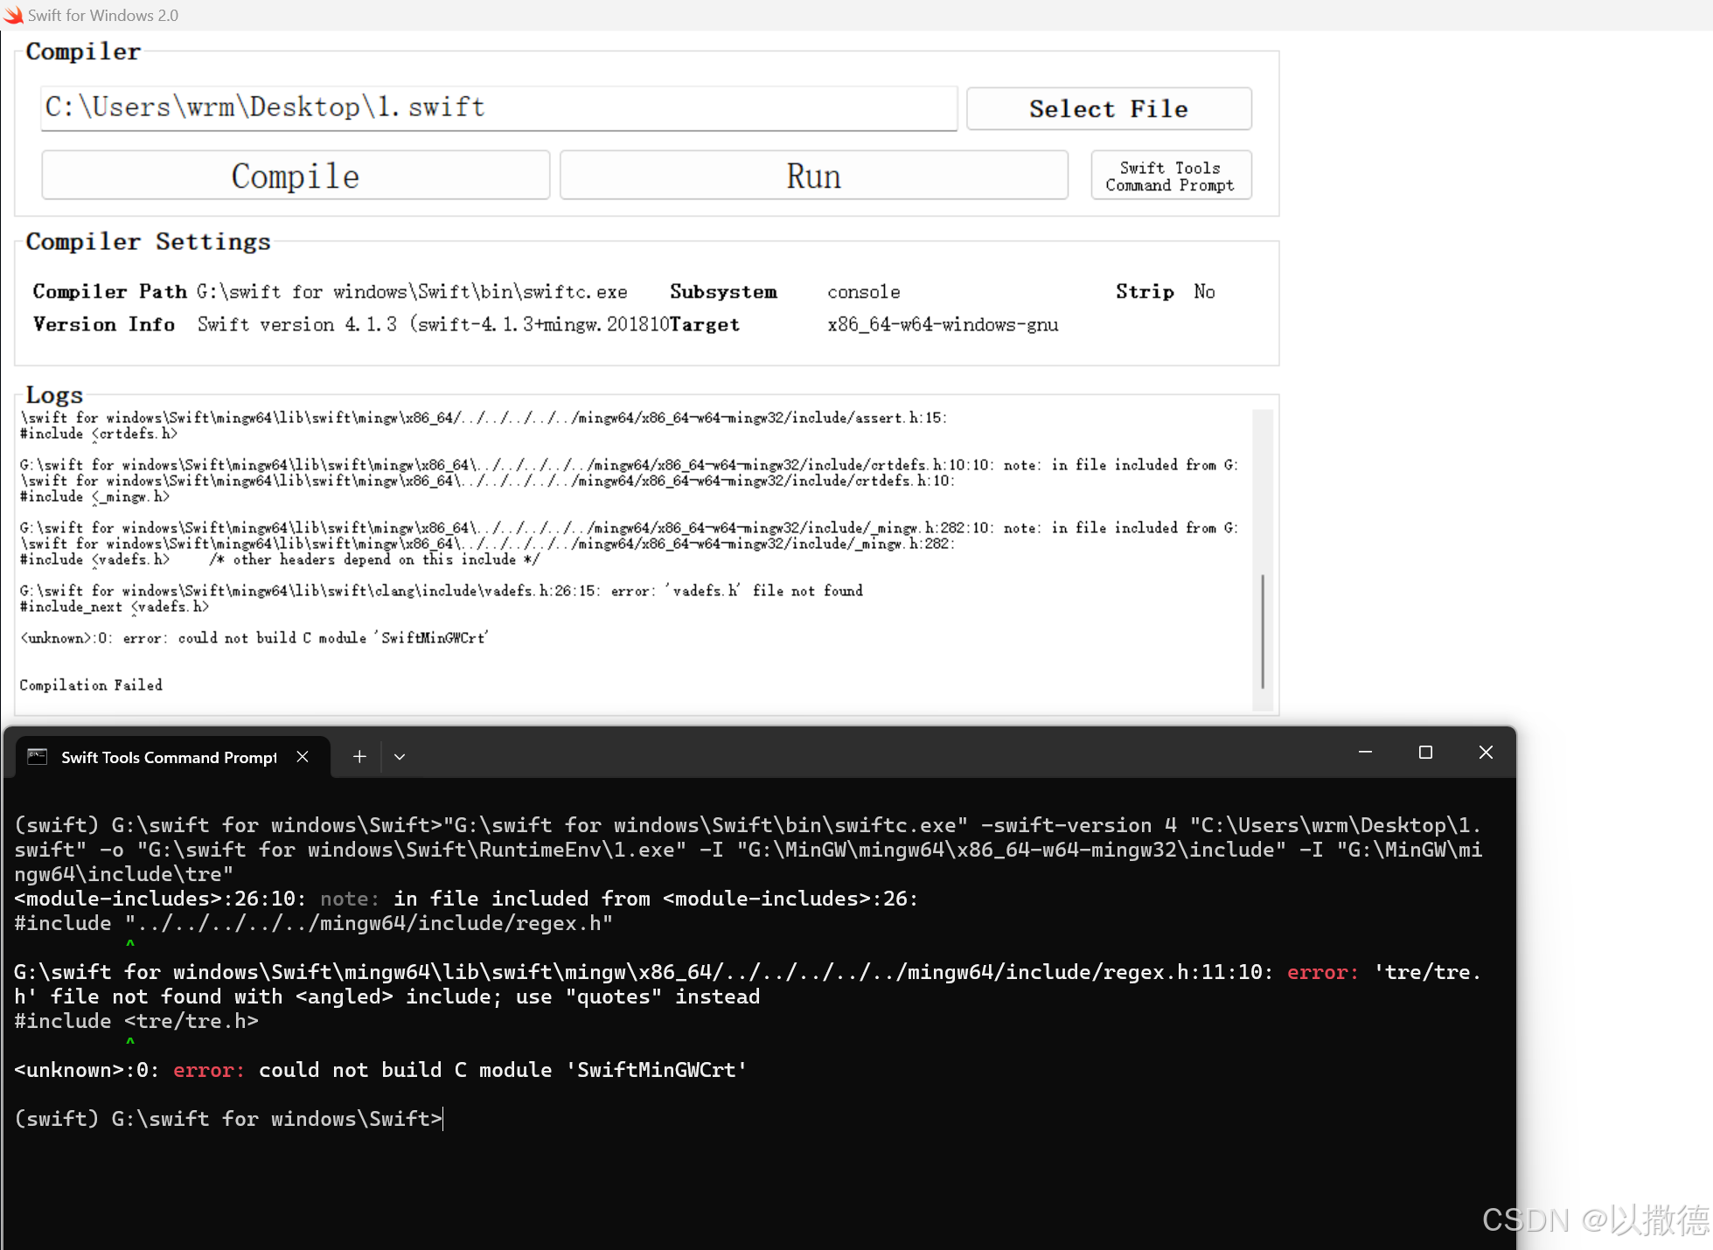Click the Subsystem value console
Screen dimensions: 1713x1250
[x=863, y=292]
